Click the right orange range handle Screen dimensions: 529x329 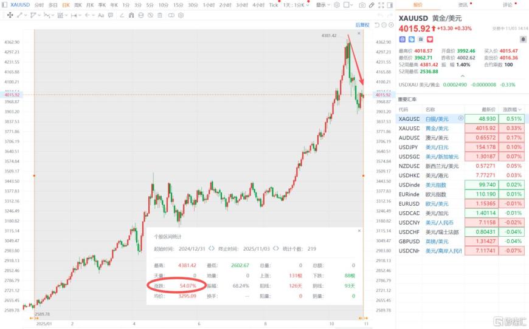pyautogui.click(x=364, y=175)
